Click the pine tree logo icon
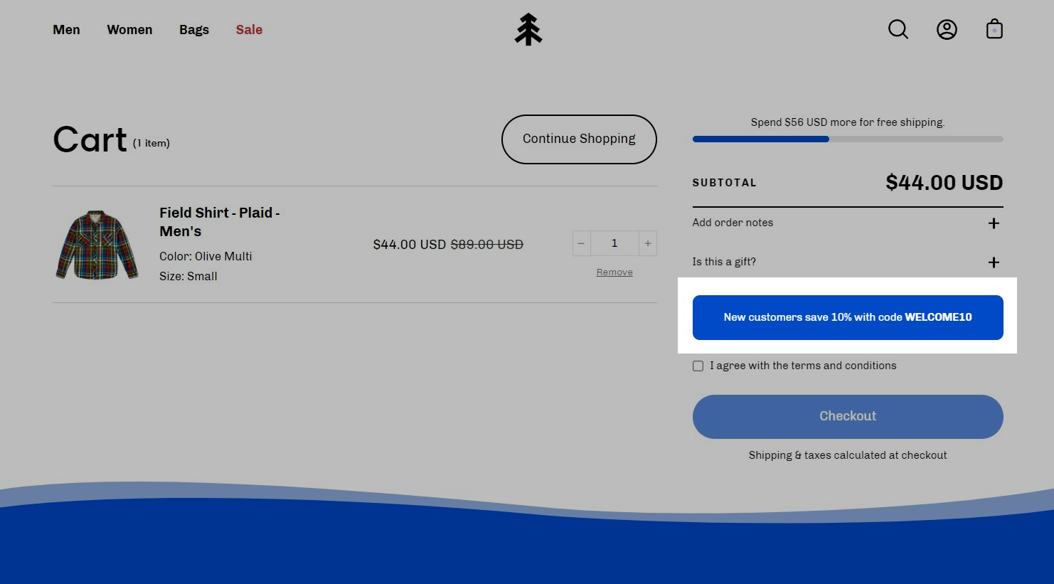The width and height of the screenshot is (1054, 584). [x=528, y=30]
